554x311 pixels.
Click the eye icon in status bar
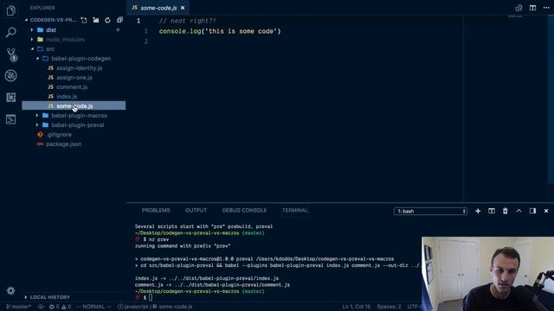[41, 307]
